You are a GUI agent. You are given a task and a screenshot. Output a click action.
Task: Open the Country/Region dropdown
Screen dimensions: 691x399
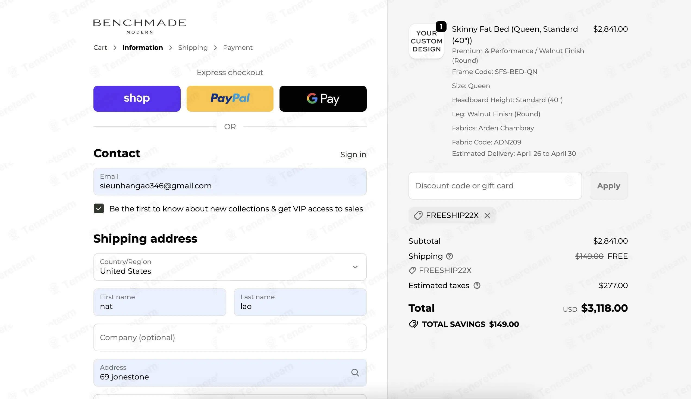click(x=230, y=267)
